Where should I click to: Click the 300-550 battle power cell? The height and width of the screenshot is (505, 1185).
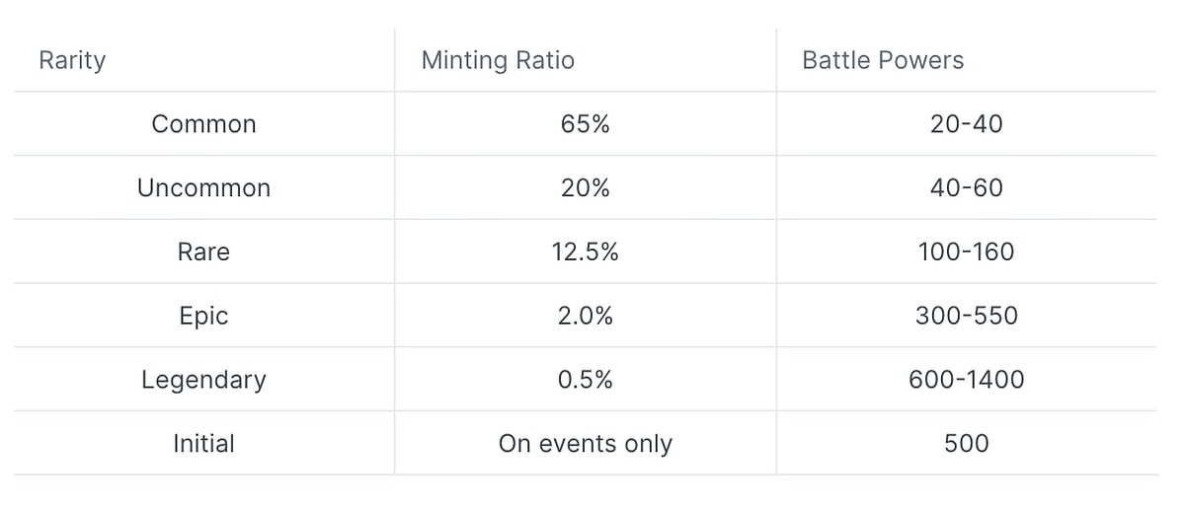[967, 316]
